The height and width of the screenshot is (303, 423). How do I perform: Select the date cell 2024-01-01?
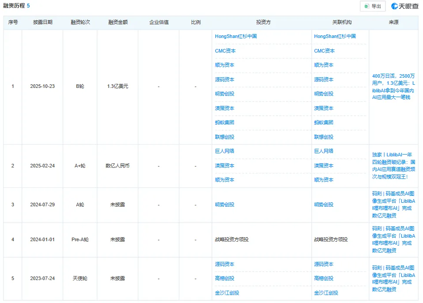[x=42, y=239]
